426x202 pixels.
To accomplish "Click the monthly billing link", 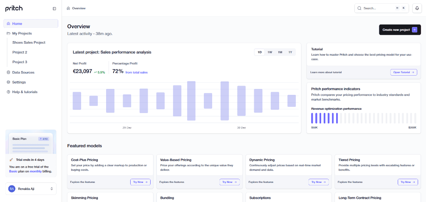I will pos(36,172).
